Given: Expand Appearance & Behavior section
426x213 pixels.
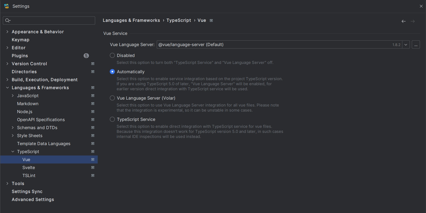Looking at the screenshot, I should [7, 32].
